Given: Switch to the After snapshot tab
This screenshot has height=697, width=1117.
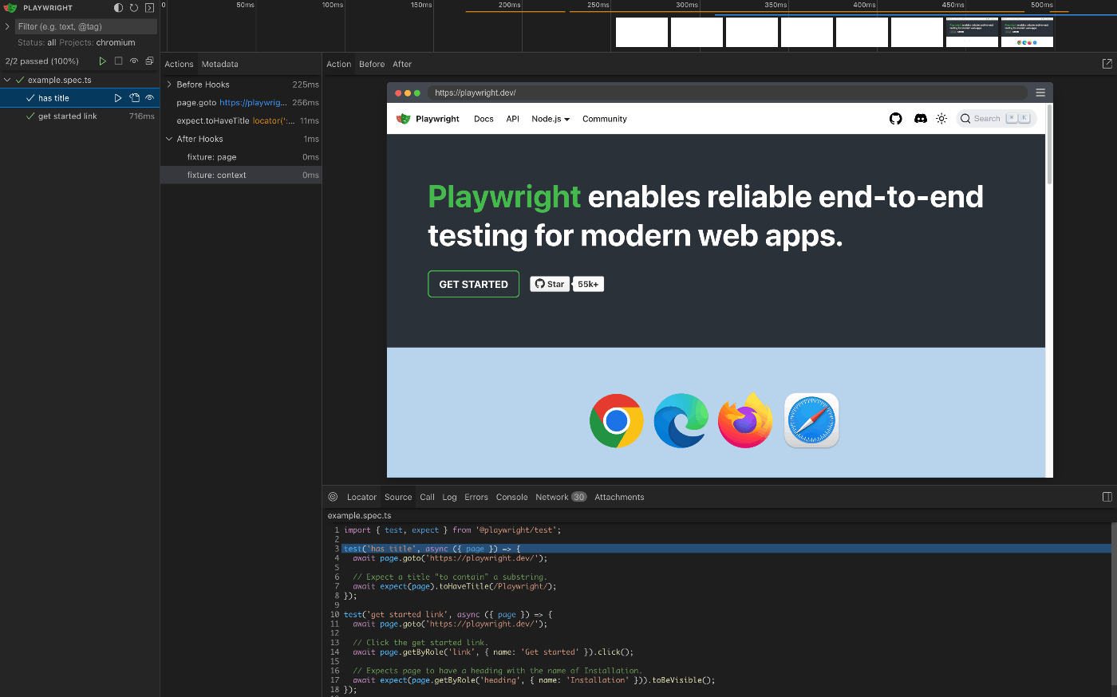Looking at the screenshot, I should pyautogui.click(x=402, y=64).
